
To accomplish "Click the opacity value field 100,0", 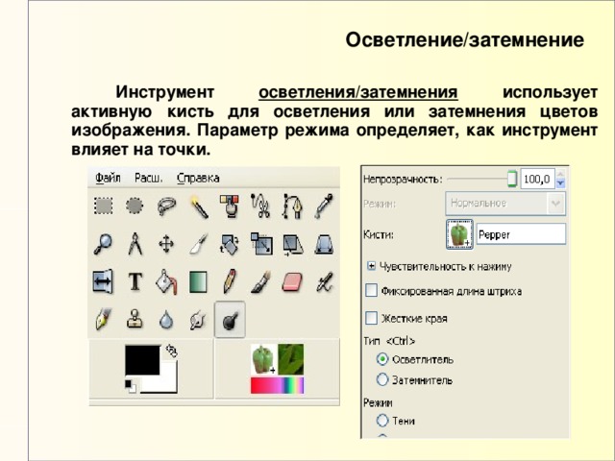I will (537, 180).
